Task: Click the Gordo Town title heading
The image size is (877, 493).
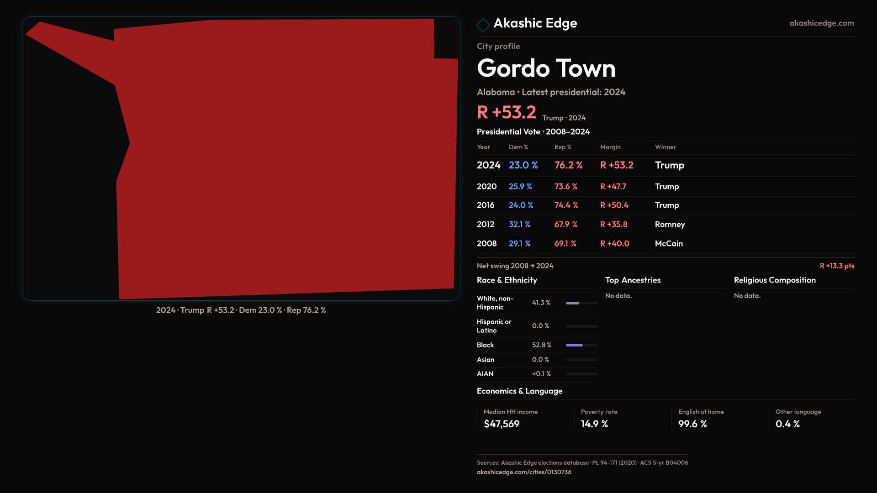Action: (546, 68)
